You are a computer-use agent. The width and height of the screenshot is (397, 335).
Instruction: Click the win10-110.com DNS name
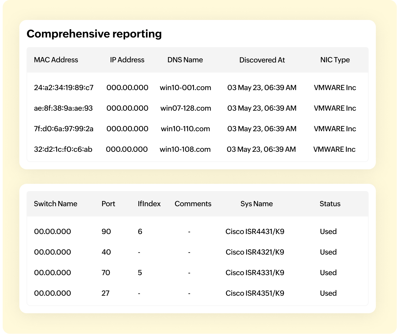tap(186, 129)
